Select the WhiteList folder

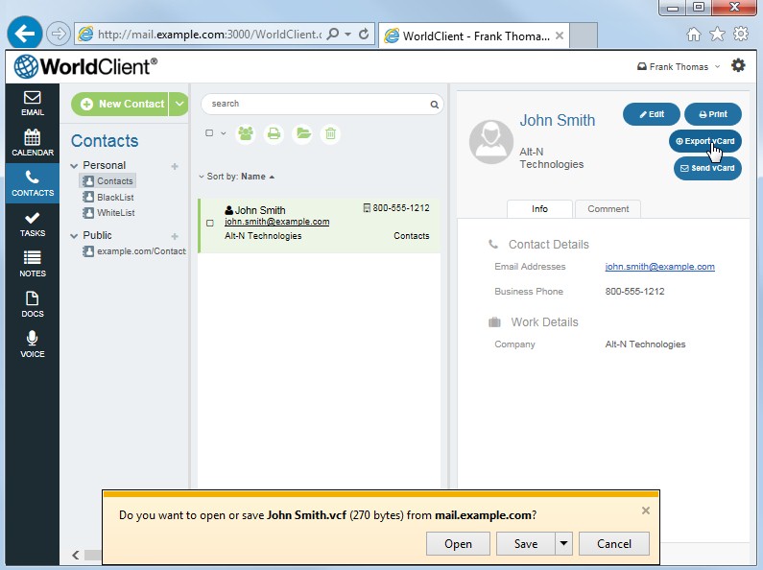pyautogui.click(x=109, y=212)
